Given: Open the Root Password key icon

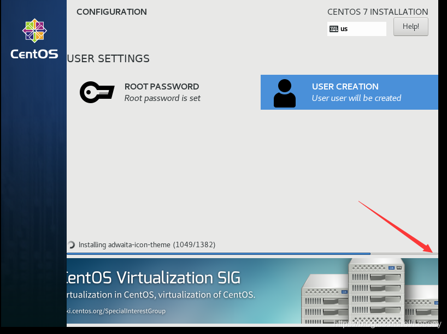Looking at the screenshot, I should click(97, 92).
